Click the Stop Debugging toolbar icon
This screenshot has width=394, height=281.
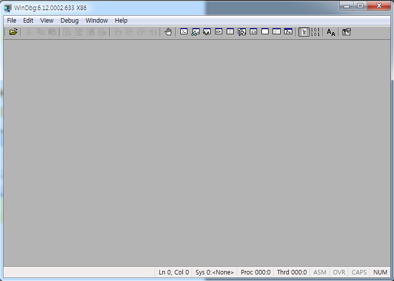click(x=91, y=32)
